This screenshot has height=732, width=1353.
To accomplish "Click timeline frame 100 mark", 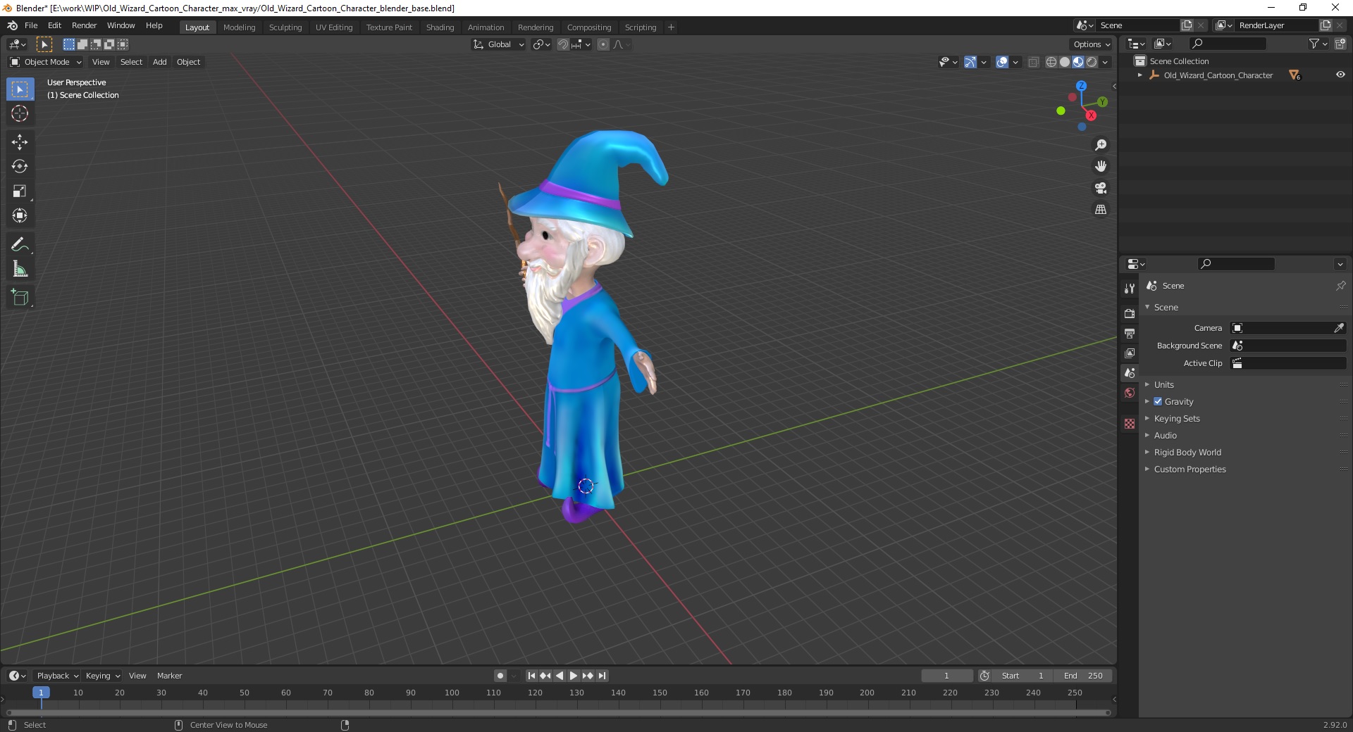I will click(x=452, y=693).
